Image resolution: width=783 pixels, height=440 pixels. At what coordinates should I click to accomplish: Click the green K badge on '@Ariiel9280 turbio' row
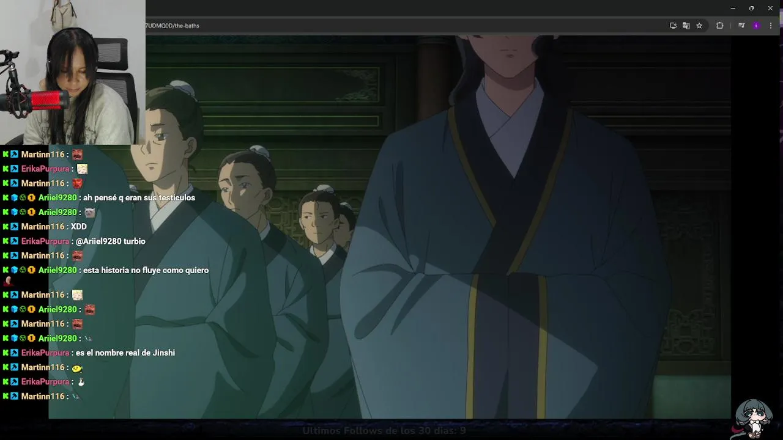click(6, 241)
